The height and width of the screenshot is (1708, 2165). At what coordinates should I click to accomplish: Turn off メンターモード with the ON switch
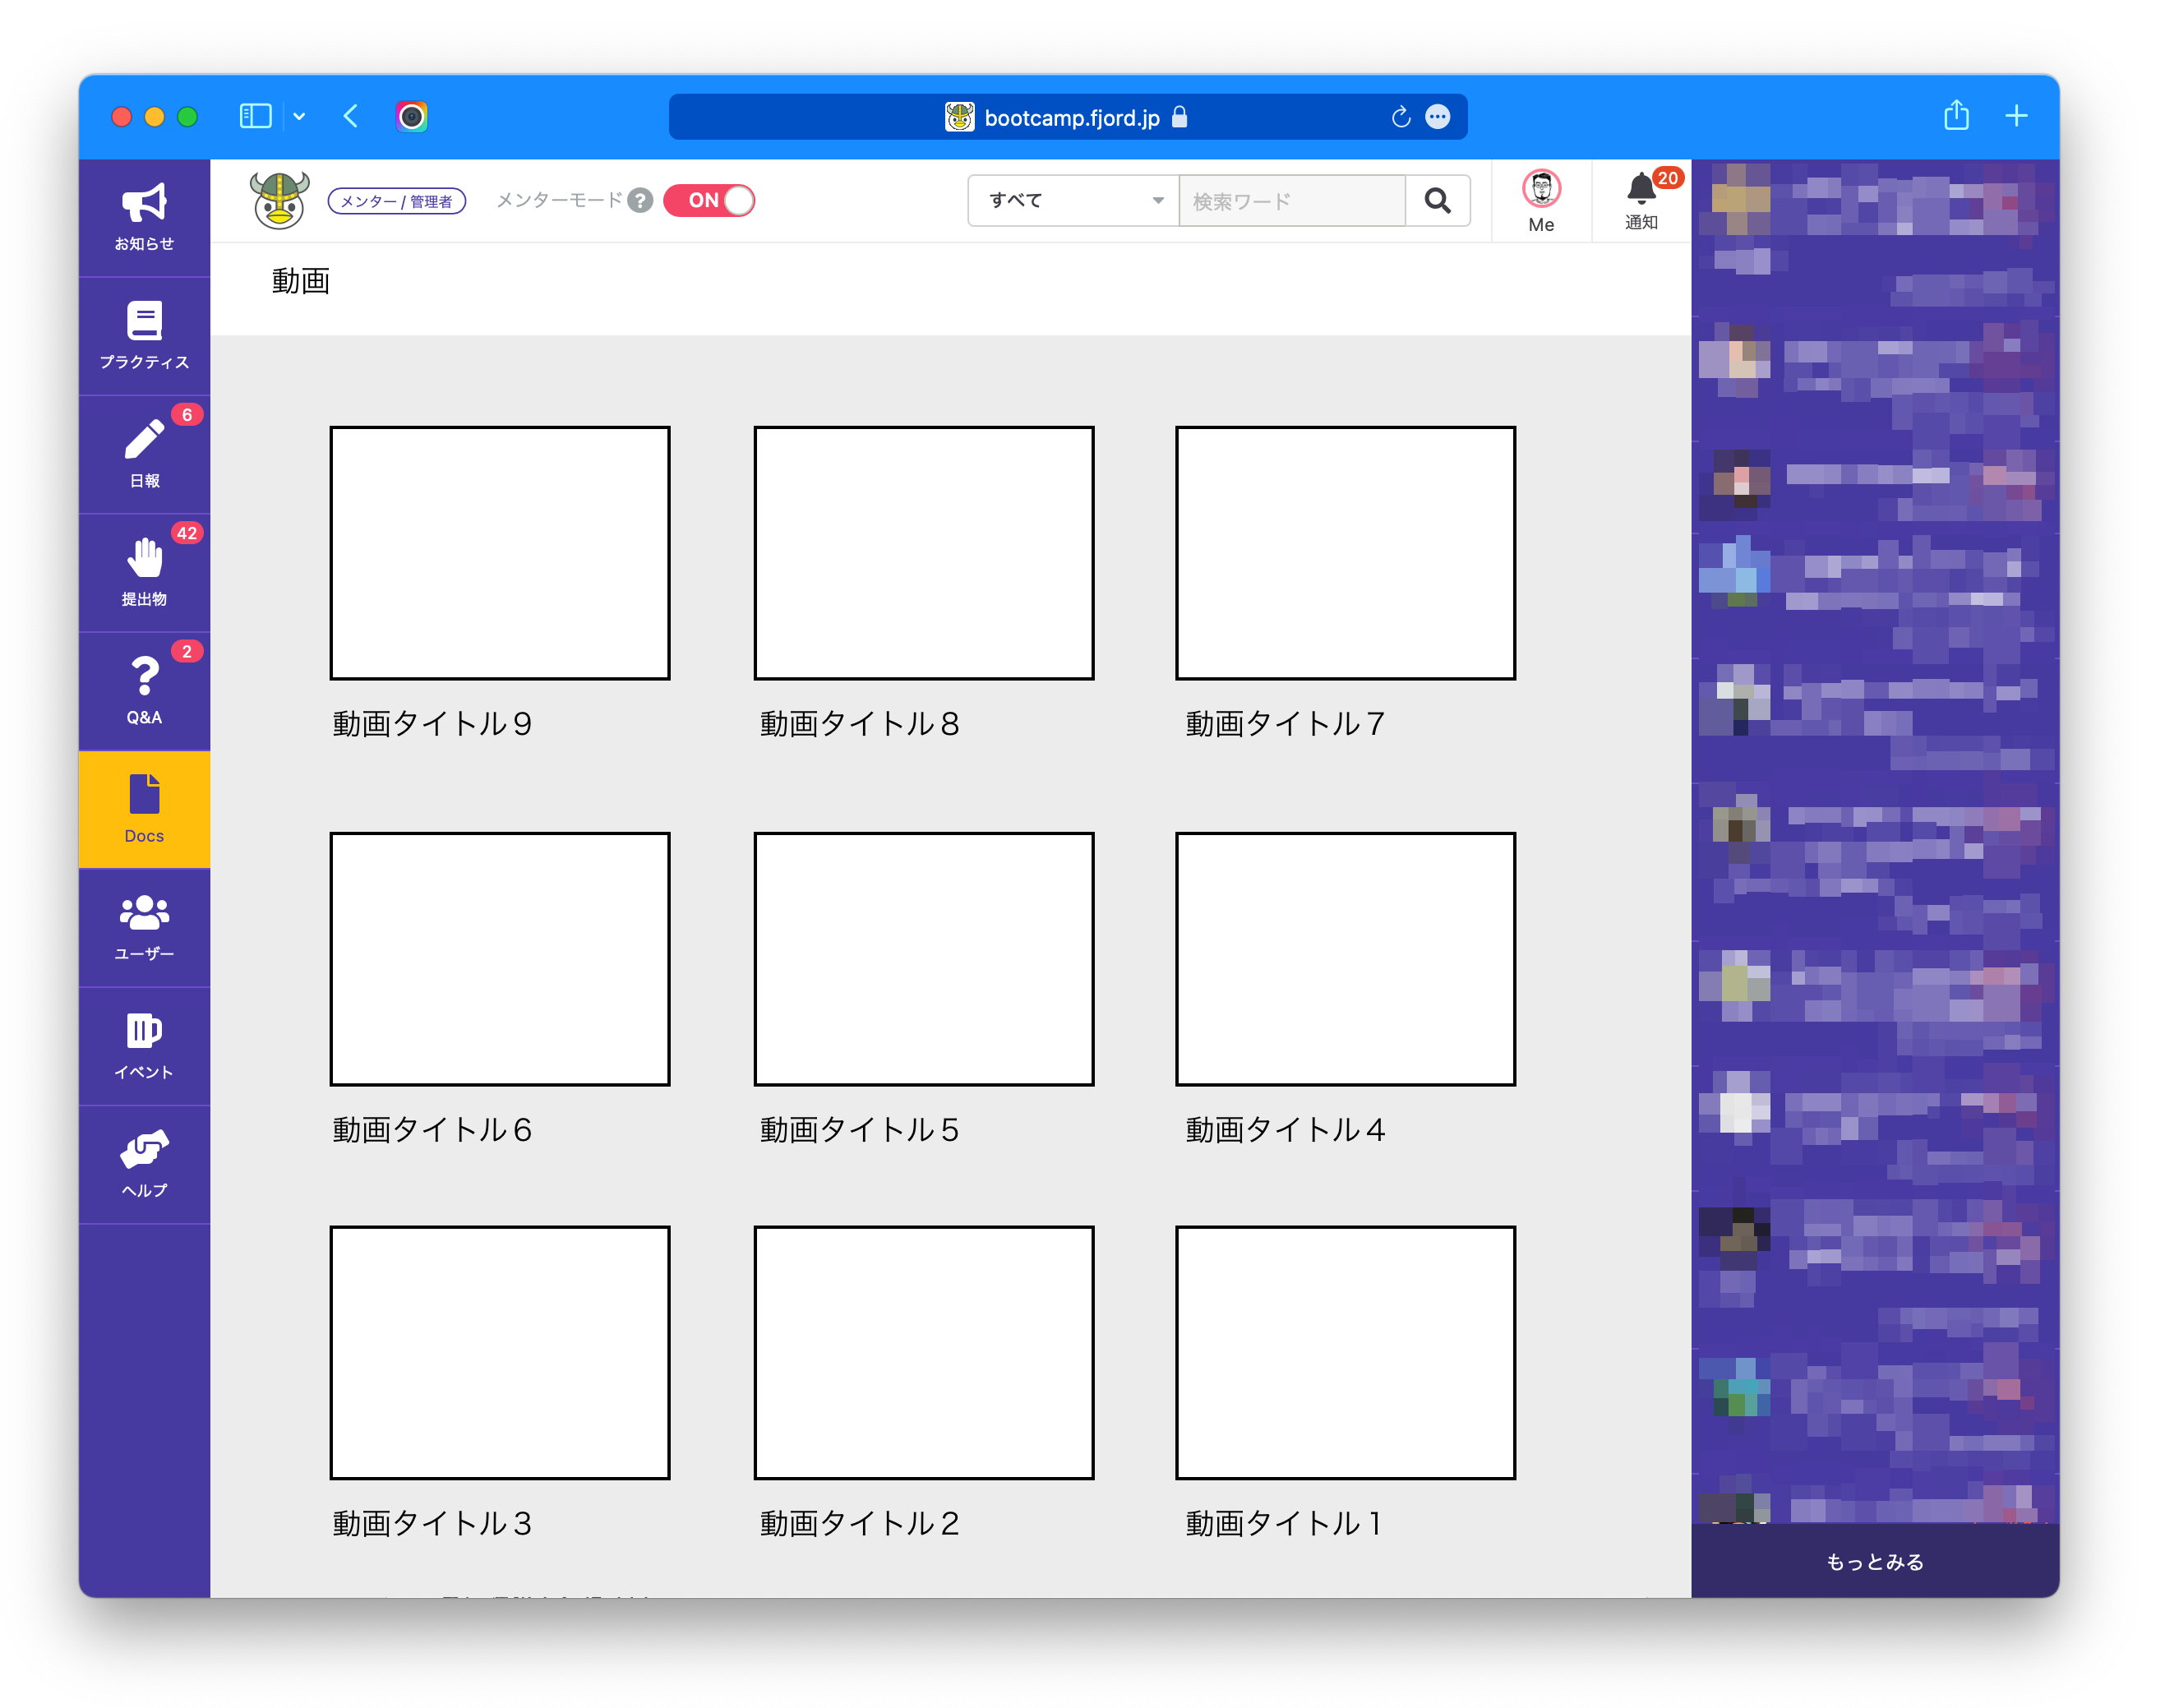(710, 200)
